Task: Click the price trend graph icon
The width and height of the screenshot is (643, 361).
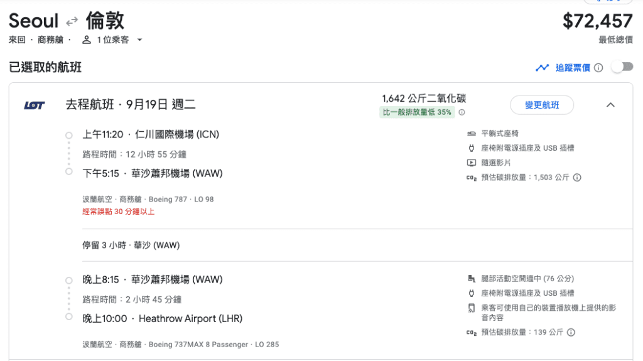Action: click(542, 68)
